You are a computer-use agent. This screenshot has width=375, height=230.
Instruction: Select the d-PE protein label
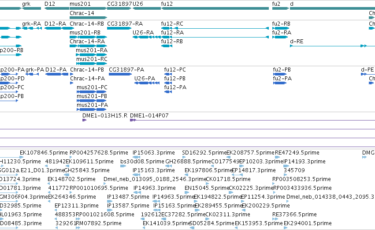pyautogui.click(x=368, y=70)
